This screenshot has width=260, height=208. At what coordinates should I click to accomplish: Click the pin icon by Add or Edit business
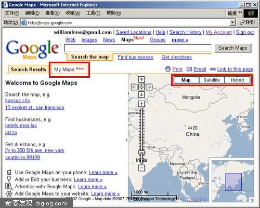pos(9,179)
